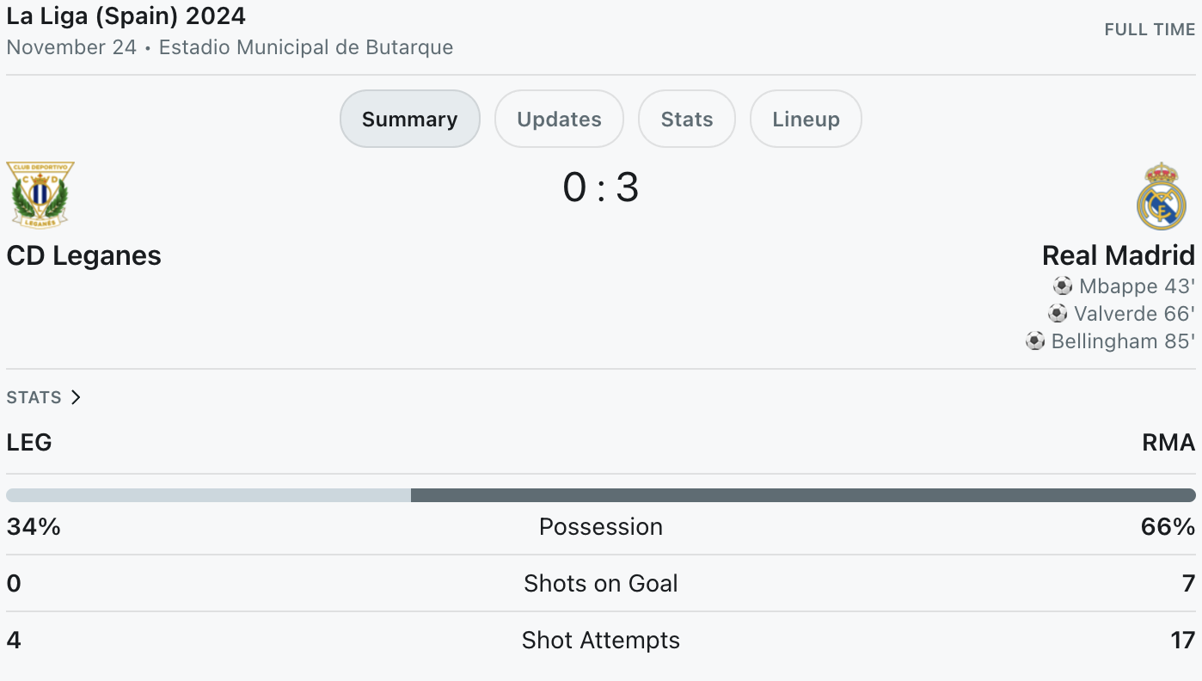Image resolution: width=1202 pixels, height=681 pixels.
Task: Select the Lineup tab
Action: [x=806, y=119]
